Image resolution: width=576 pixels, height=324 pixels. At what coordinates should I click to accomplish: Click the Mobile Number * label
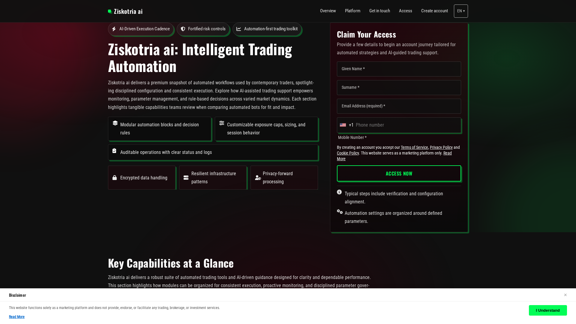[352, 137]
